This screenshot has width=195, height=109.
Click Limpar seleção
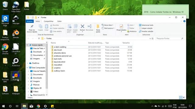coord(146,28)
